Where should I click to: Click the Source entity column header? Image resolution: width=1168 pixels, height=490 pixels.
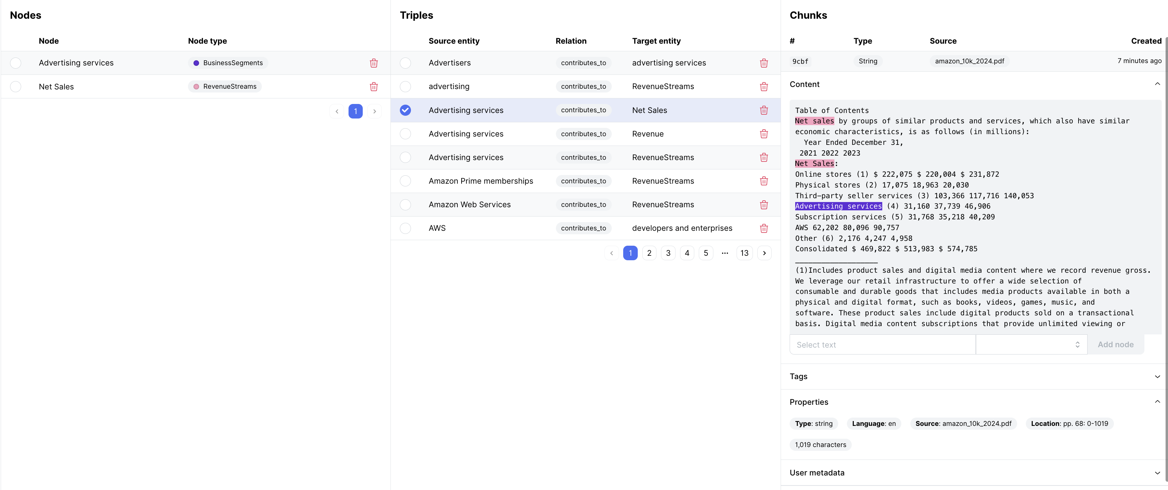tap(454, 41)
